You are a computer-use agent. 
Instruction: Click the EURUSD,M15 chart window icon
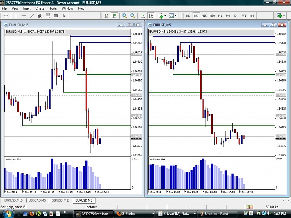6,25
